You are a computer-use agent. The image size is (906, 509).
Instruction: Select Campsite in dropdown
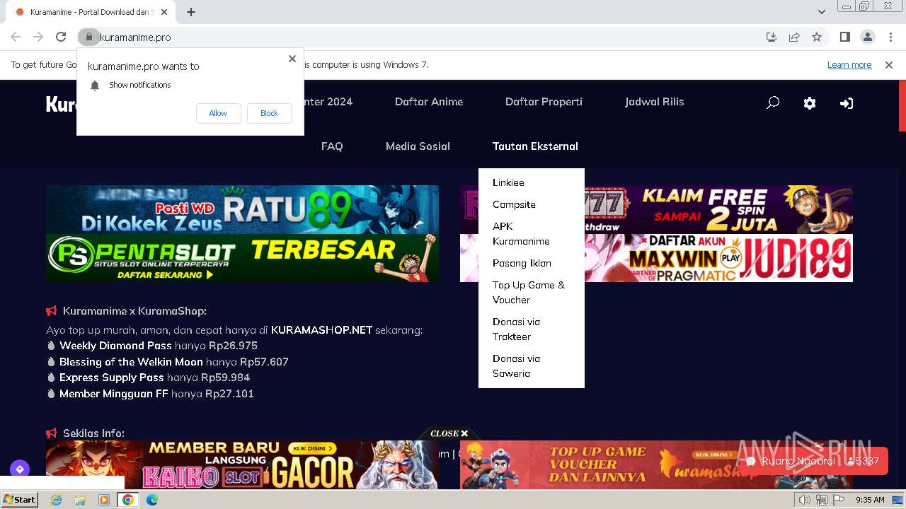514,204
